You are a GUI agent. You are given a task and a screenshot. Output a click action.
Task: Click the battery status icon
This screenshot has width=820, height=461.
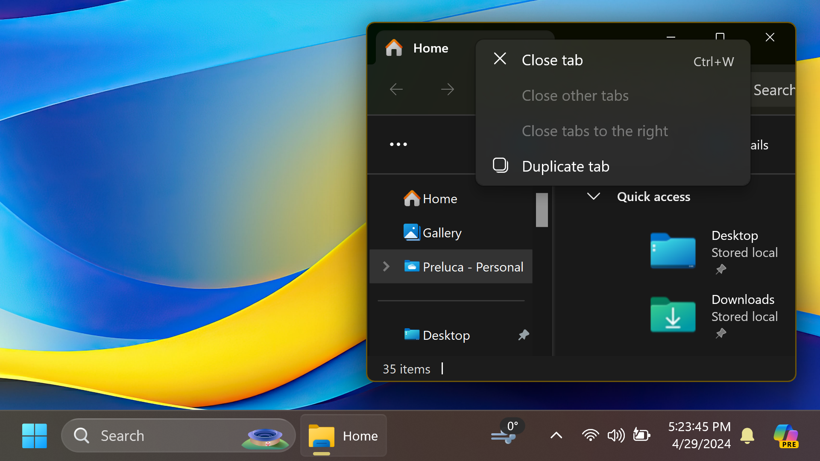[641, 435]
